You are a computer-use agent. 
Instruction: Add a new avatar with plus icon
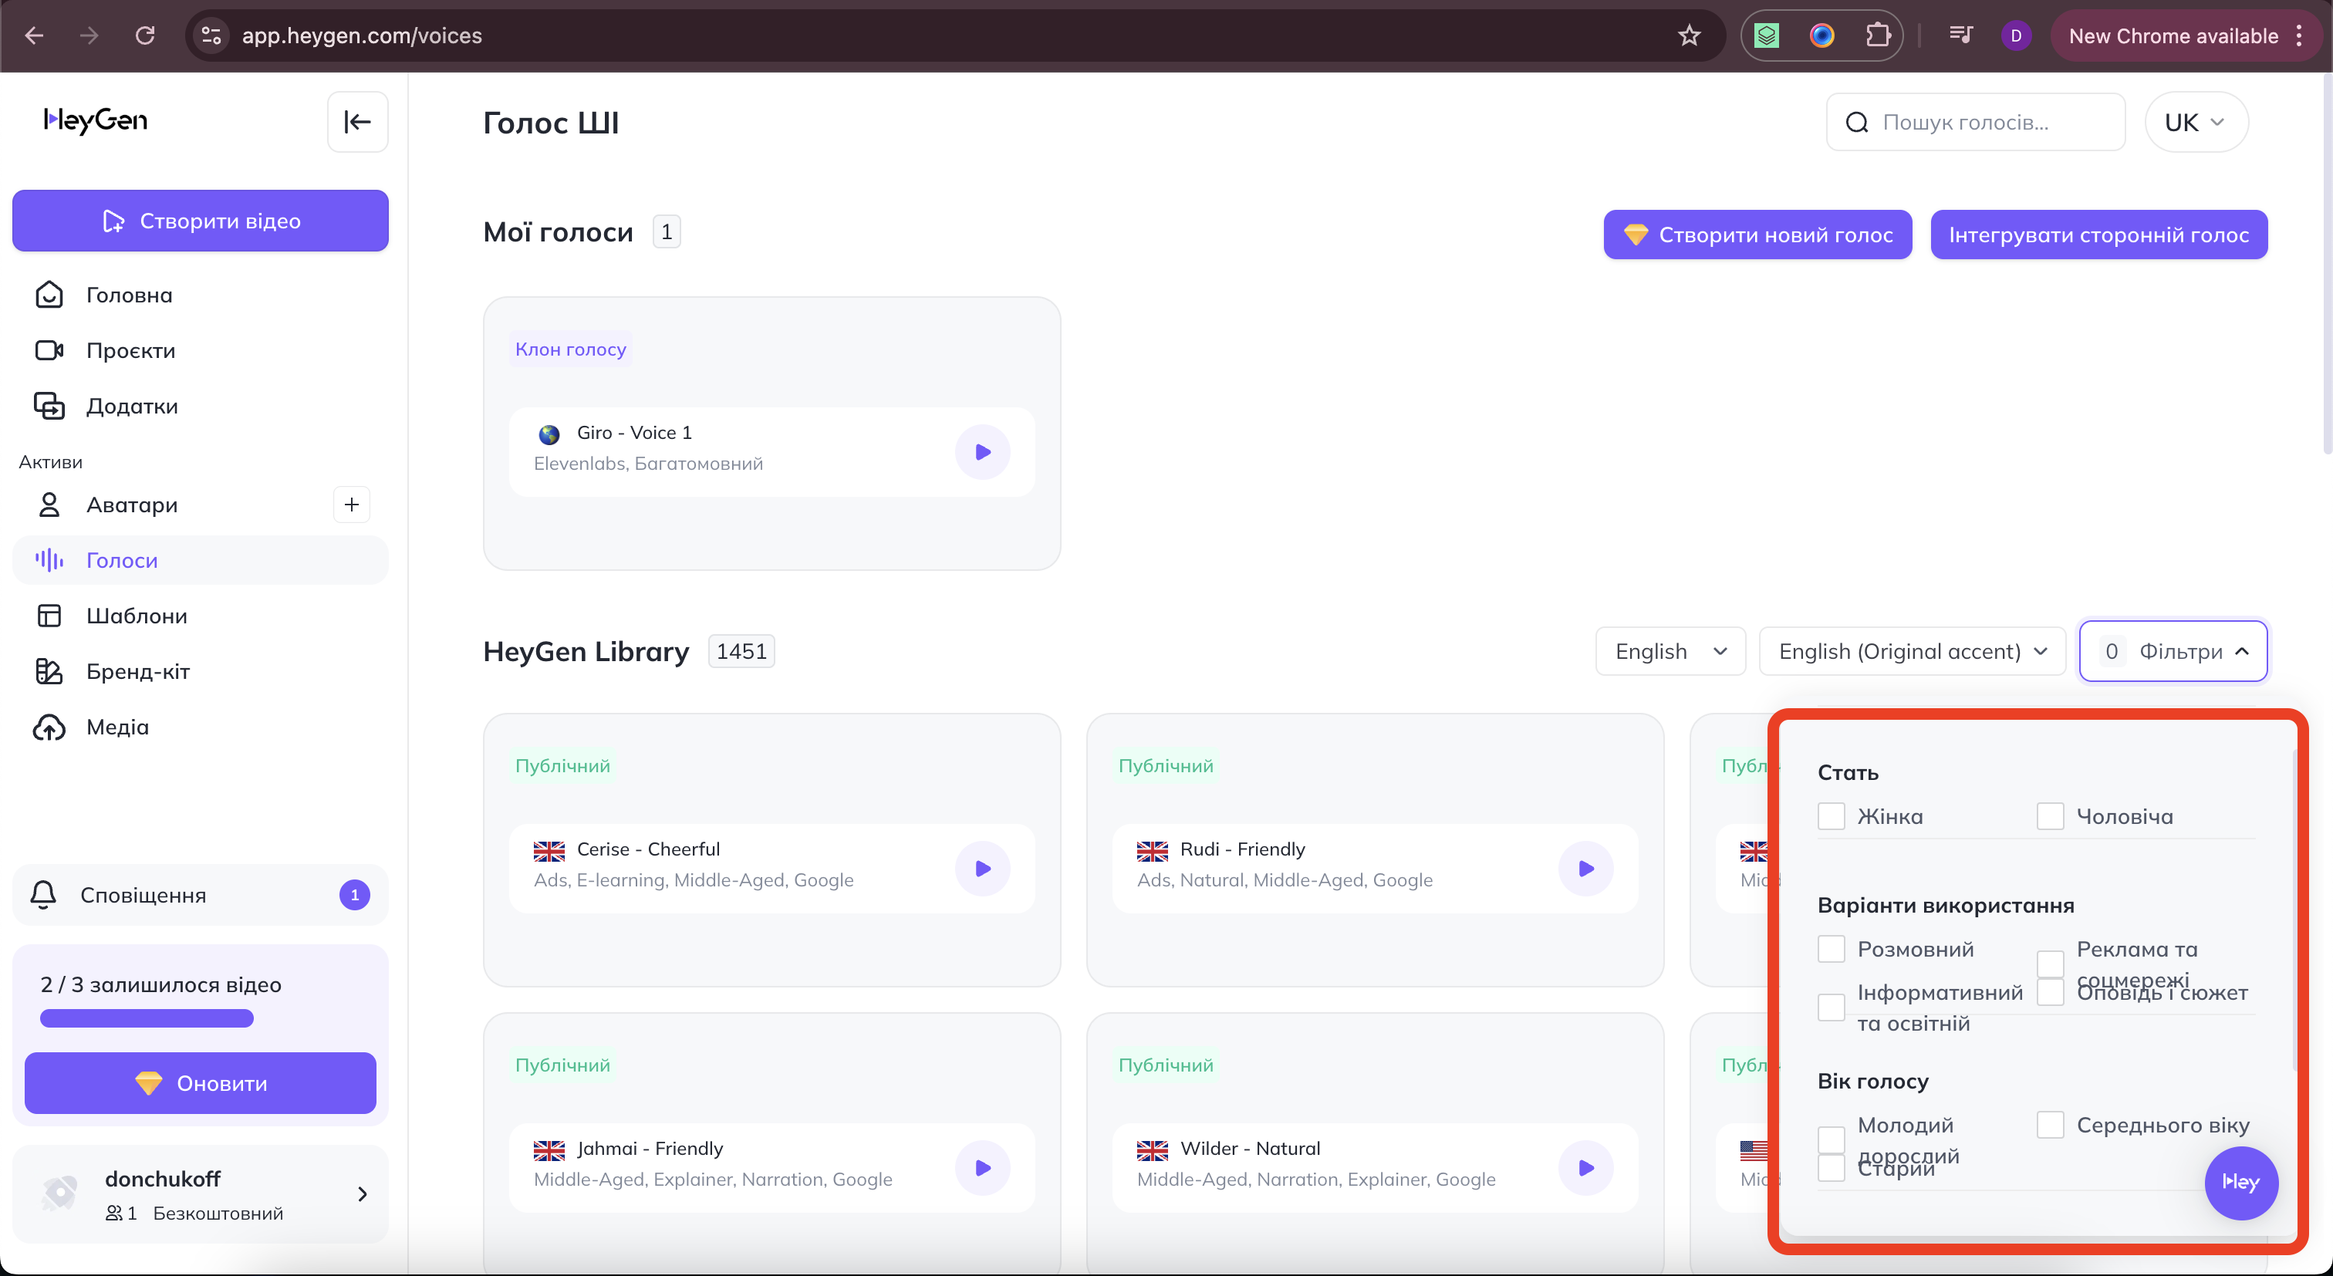click(x=351, y=505)
